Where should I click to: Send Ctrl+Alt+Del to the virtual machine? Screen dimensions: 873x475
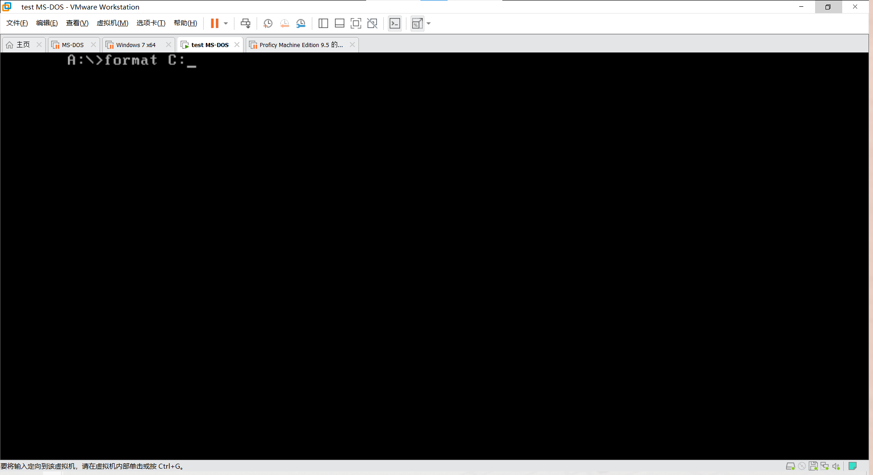pos(245,24)
